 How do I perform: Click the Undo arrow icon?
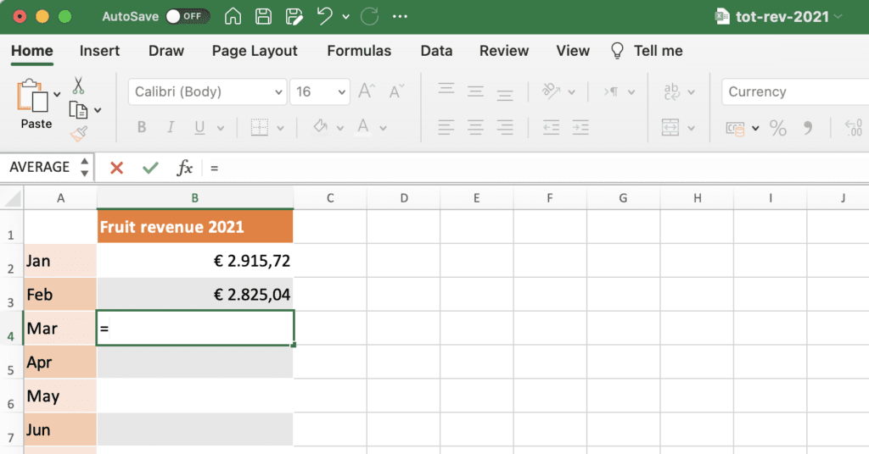click(x=324, y=16)
